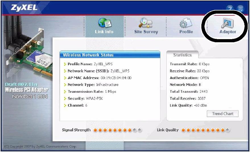This screenshot has height=152, width=250.
Task: Click the arrow bullet beside Network Name (SSID)
Action: click(65, 71)
